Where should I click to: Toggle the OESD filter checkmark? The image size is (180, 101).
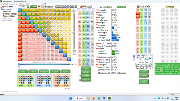click(97, 48)
